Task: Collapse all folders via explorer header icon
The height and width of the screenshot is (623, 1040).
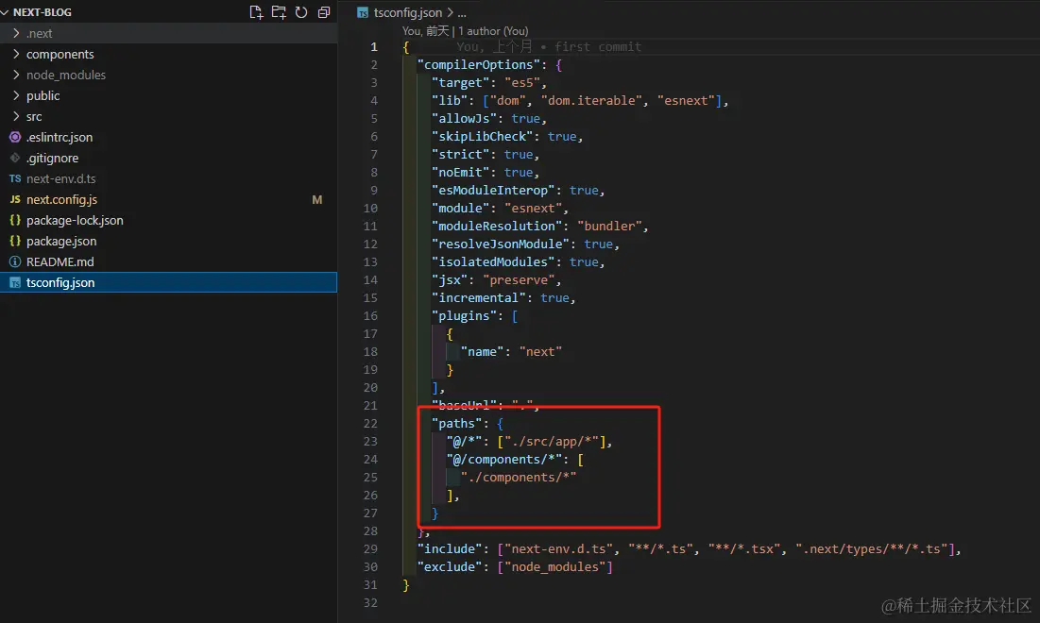Action: click(324, 12)
